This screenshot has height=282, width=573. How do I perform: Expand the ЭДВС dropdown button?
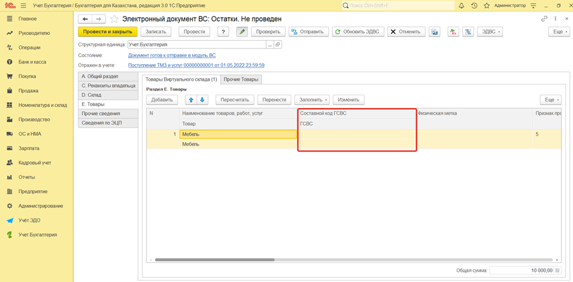pos(490,32)
